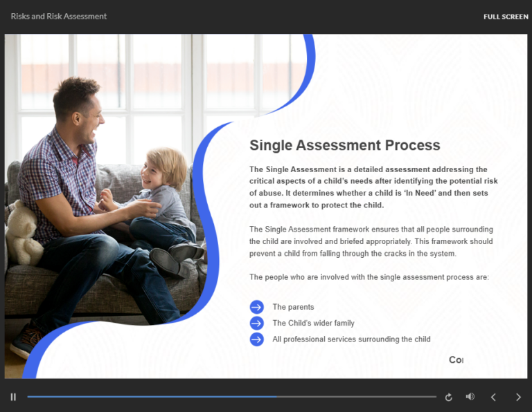Go to the previous slide arrow
The width and height of the screenshot is (532, 412).
(x=493, y=397)
